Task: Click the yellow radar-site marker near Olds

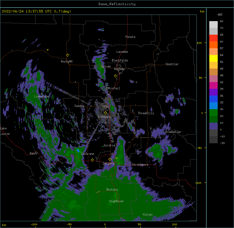Action: click(105, 113)
